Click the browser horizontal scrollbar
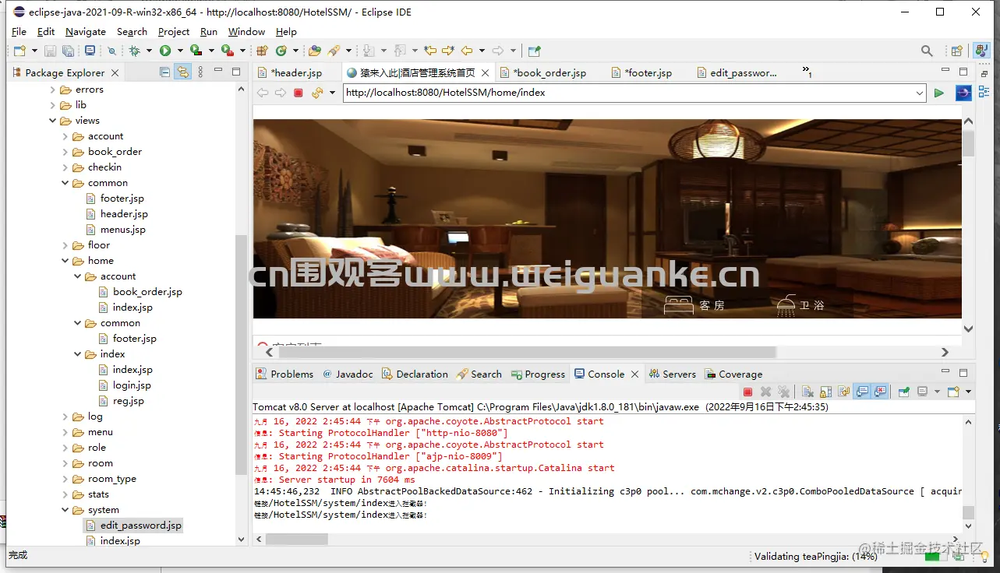The width and height of the screenshot is (1000, 573). tap(528, 352)
